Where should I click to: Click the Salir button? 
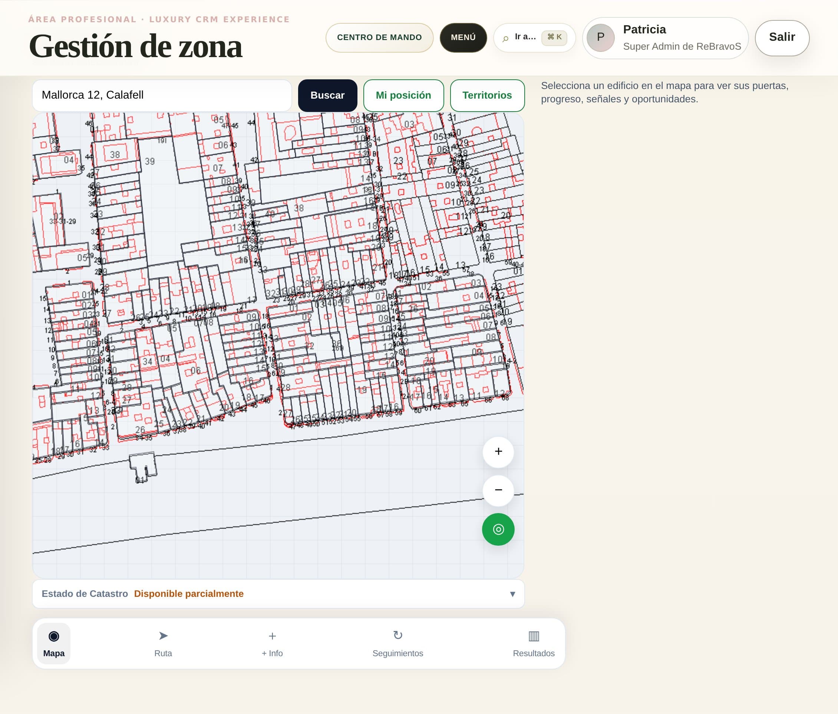tap(782, 37)
